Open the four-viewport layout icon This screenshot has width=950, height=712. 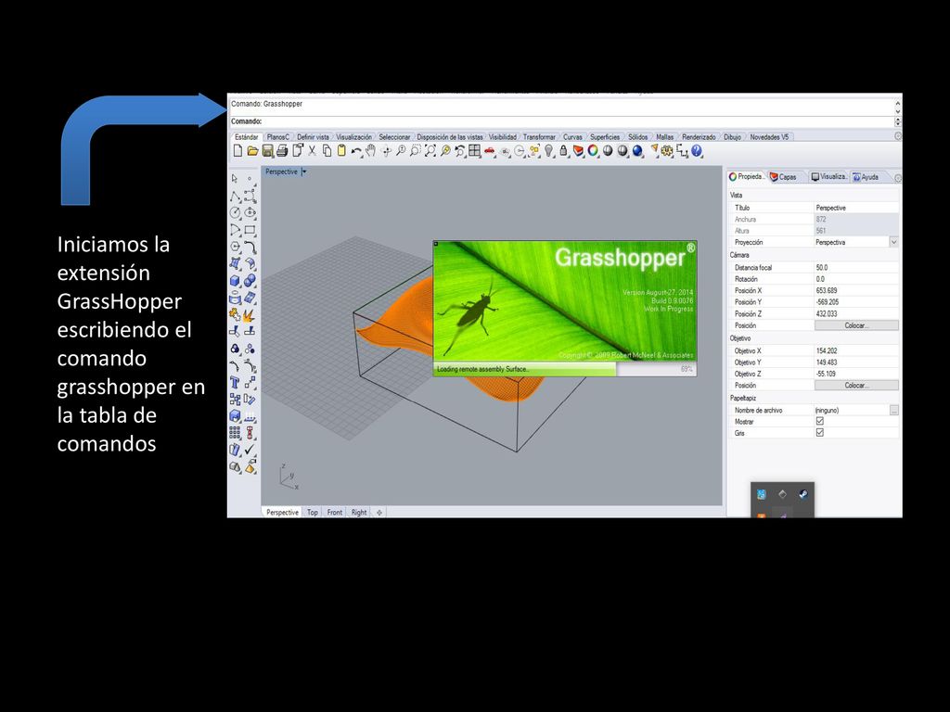click(x=475, y=151)
